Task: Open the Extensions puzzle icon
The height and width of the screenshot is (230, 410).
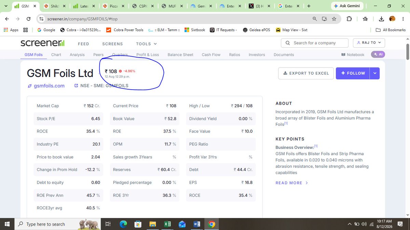Action: point(349,19)
